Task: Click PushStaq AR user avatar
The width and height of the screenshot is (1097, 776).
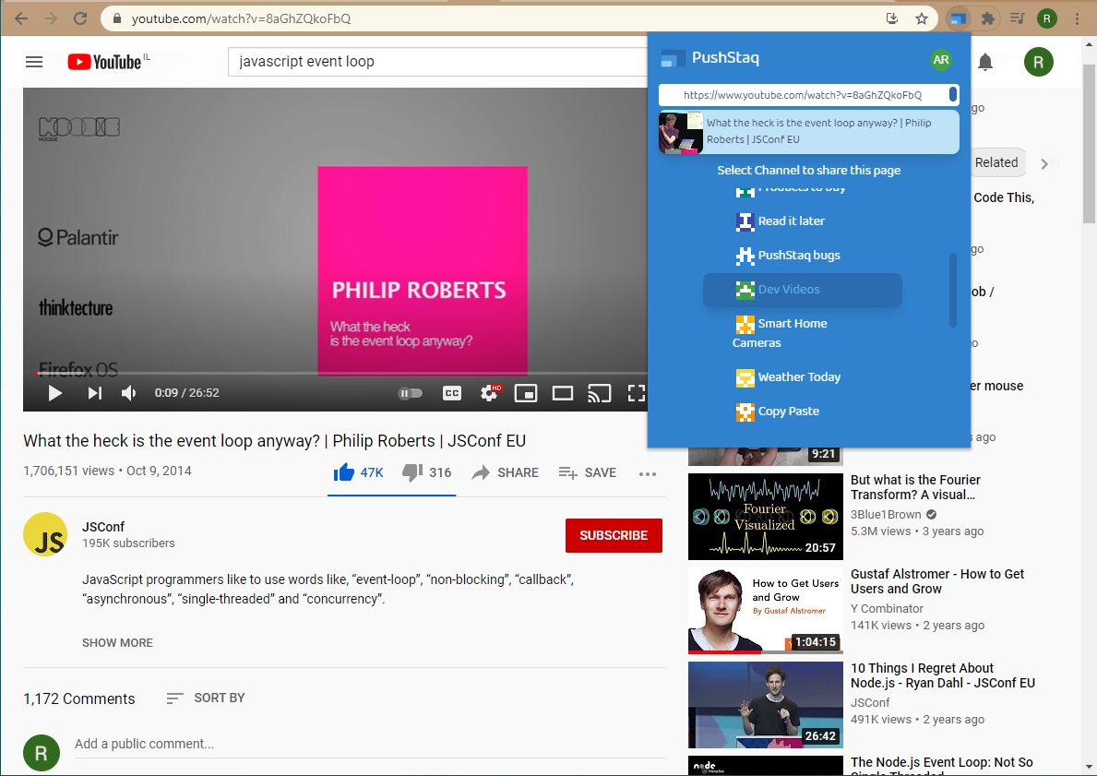Action: point(941,59)
